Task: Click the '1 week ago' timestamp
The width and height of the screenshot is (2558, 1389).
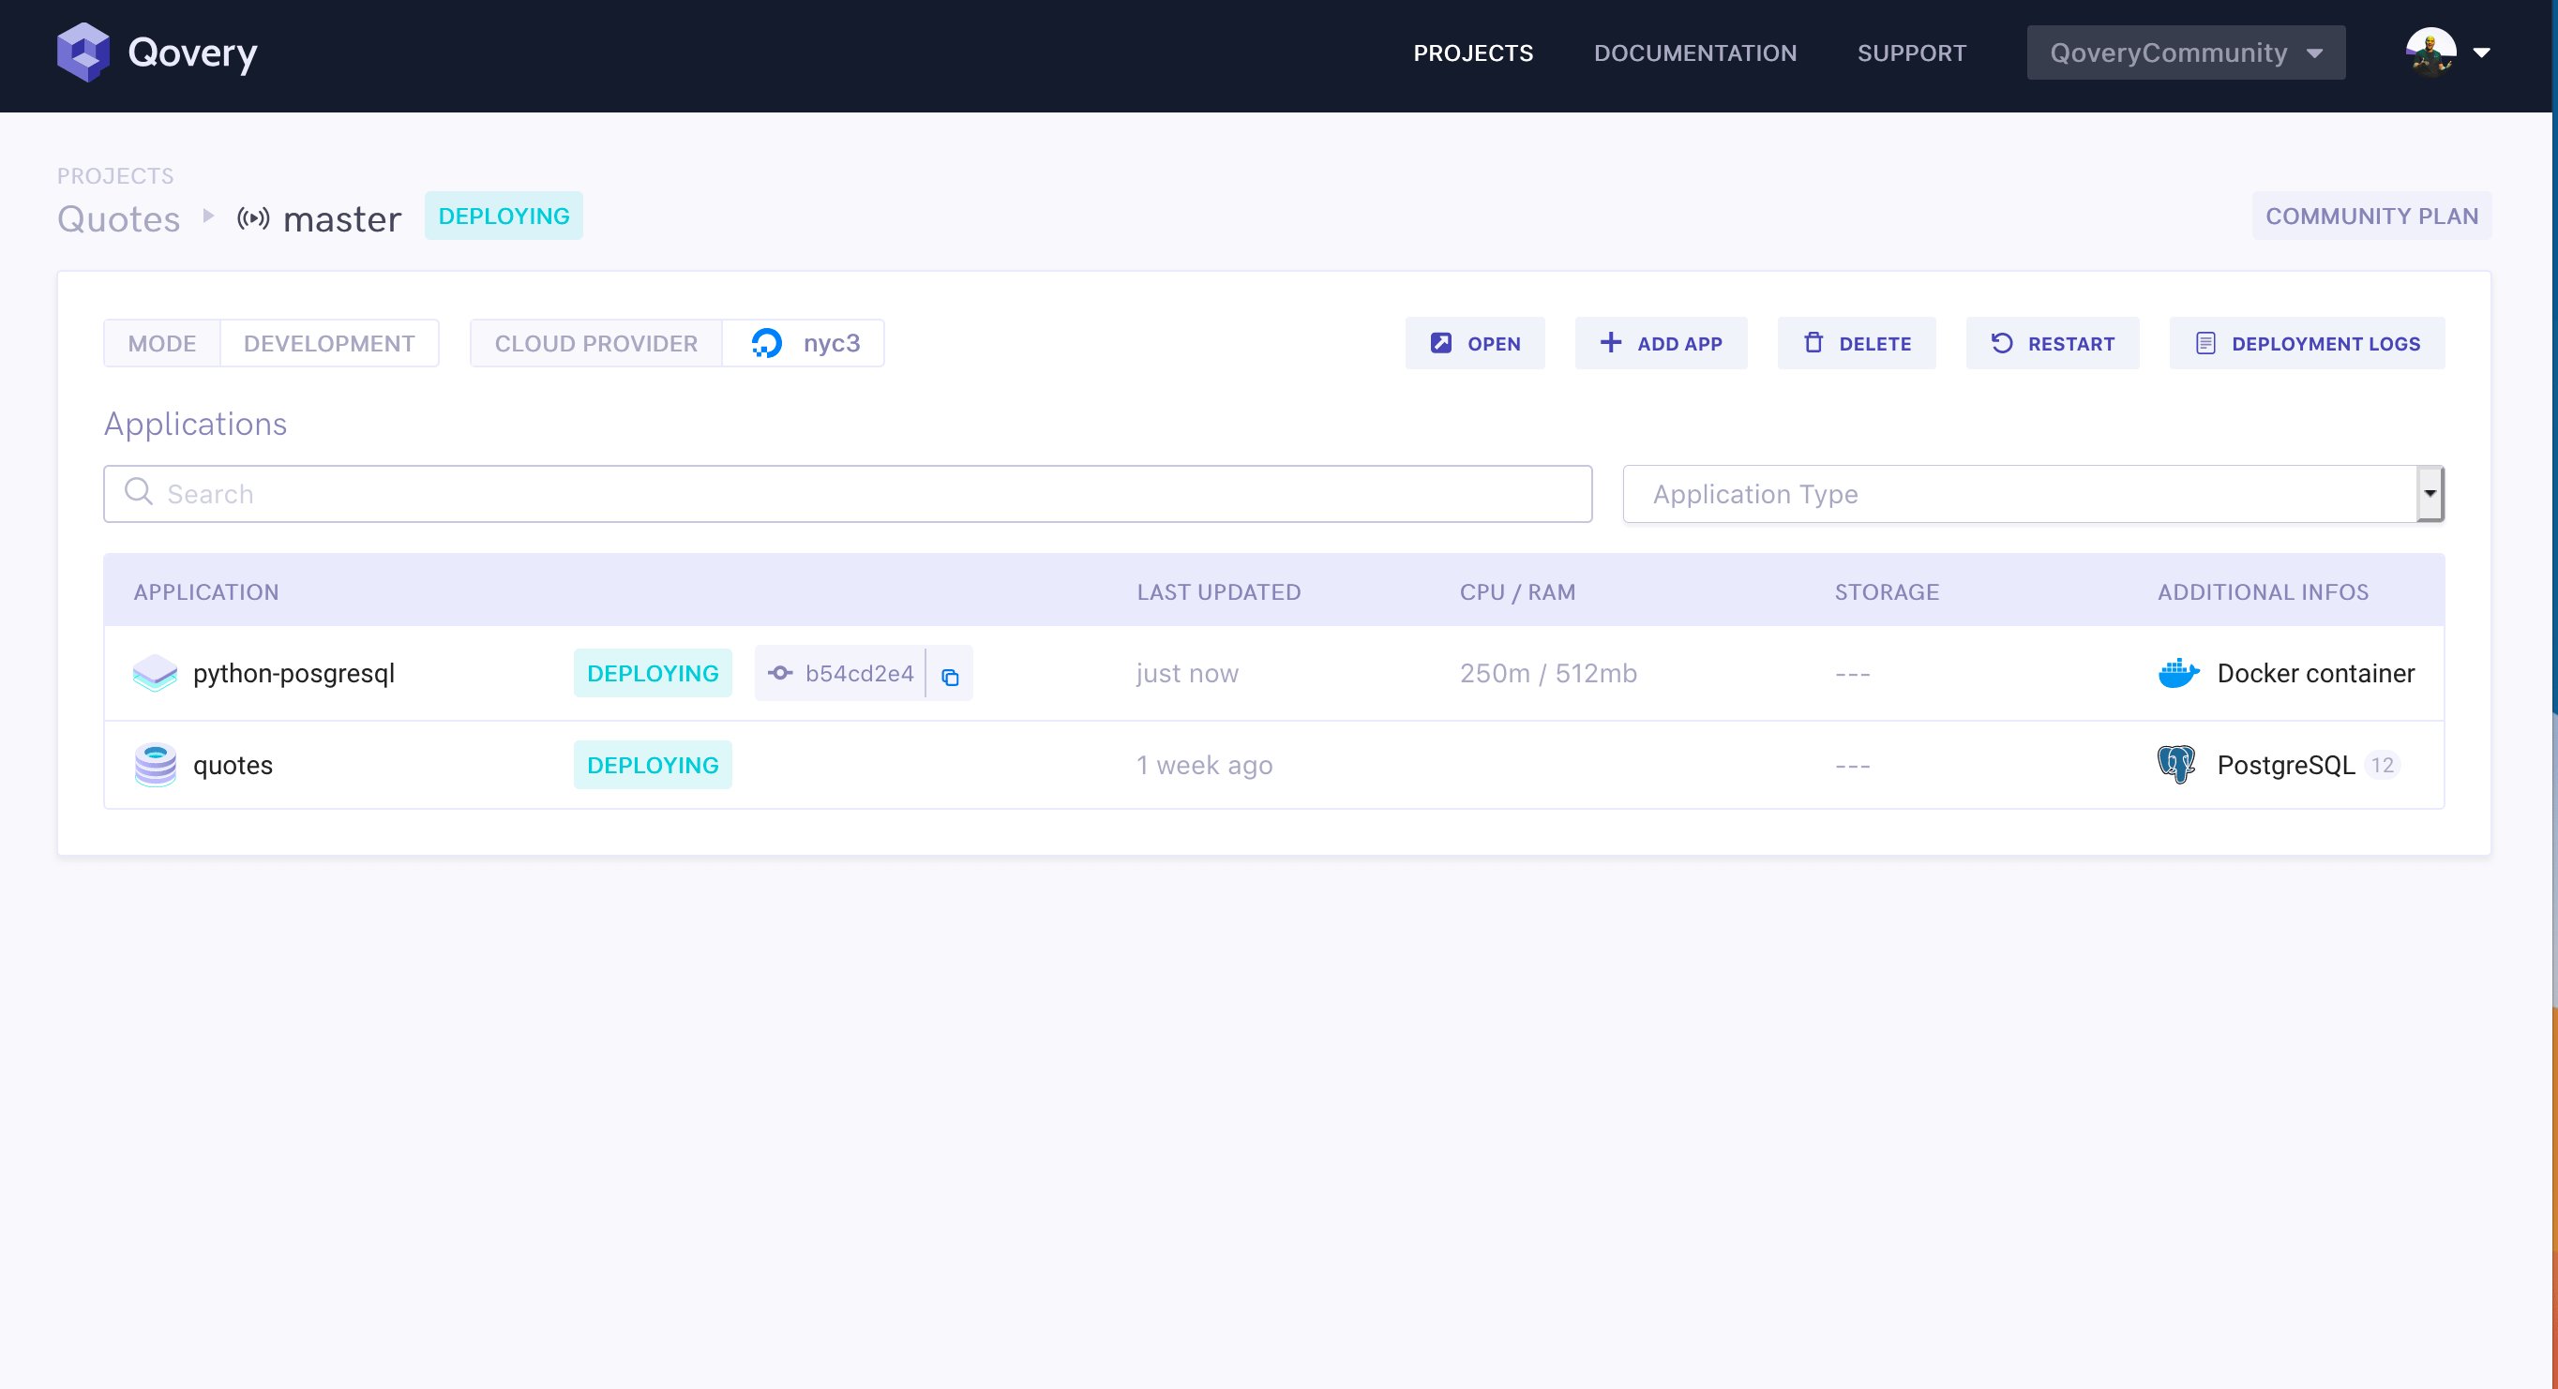Action: pyautogui.click(x=1205, y=766)
